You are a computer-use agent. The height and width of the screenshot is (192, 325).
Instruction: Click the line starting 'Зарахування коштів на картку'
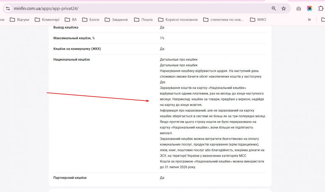pyautogui.click(x=203, y=88)
